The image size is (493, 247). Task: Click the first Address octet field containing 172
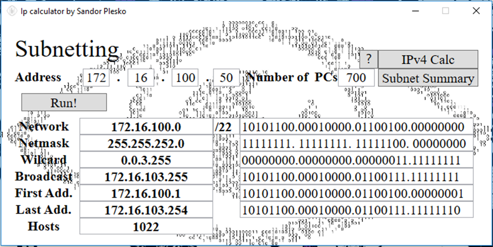click(x=96, y=78)
